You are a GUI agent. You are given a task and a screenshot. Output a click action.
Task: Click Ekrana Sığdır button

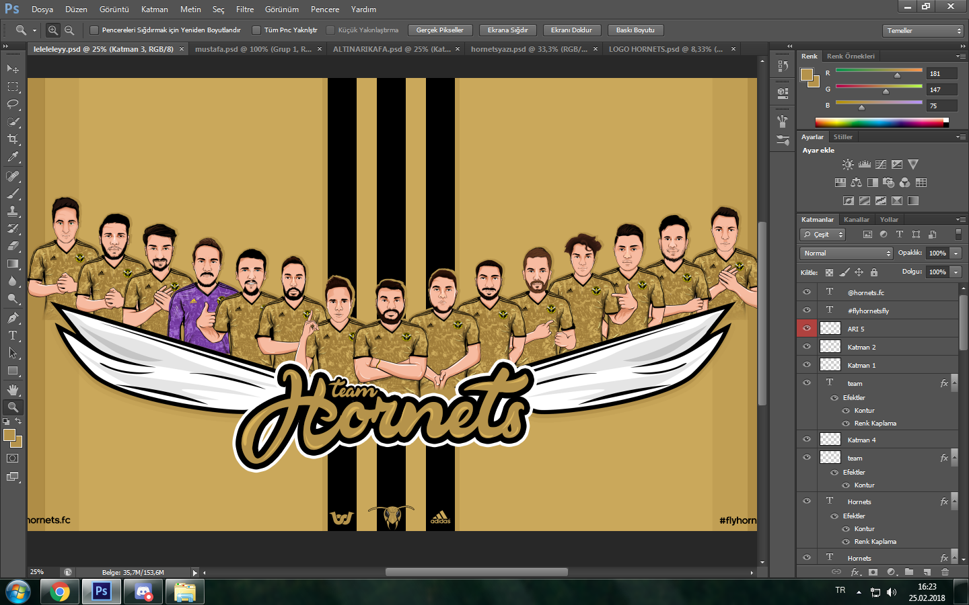click(508, 30)
